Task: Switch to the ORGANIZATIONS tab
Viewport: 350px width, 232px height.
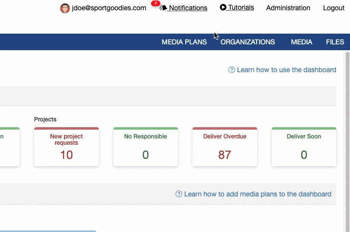Action: pos(247,42)
